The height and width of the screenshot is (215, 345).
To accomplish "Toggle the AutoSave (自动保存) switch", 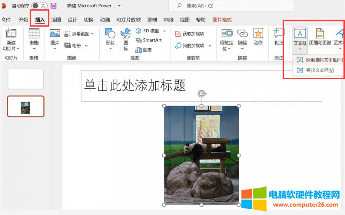I will pyautogui.click(x=39, y=6).
